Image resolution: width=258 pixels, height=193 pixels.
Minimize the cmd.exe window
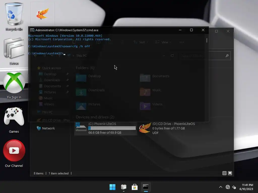(x=180, y=30)
